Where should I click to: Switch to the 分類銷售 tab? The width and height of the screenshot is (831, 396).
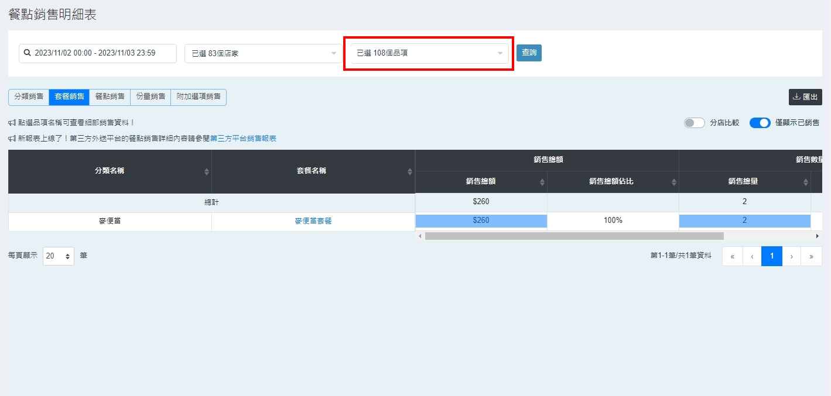pyautogui.click(x=29, y=97)
